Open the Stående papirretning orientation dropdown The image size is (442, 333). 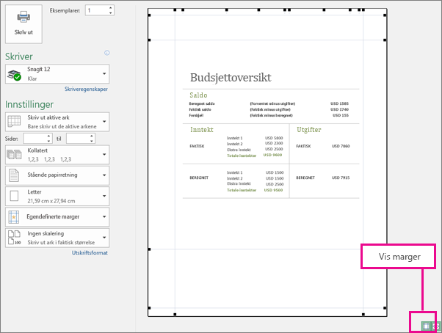[x=57, y=175]
